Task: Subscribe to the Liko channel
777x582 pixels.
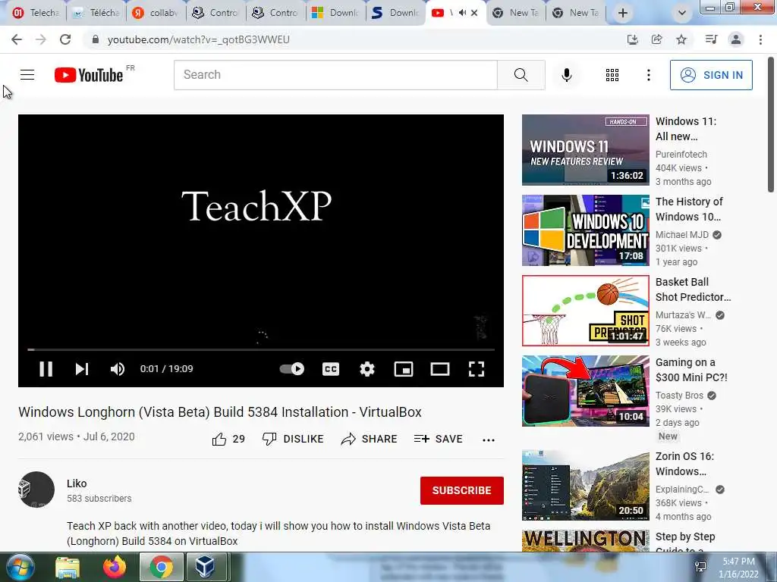Action: (x=462, y=490)
